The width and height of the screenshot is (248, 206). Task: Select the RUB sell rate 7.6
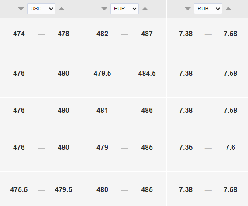point(231,148)
